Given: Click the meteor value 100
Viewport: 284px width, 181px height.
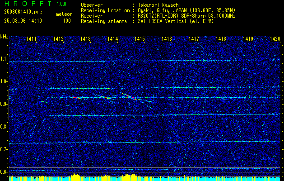Looking at the screenshot, I should tap(67, 21).
